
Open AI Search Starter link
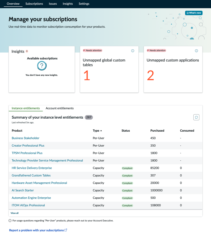[x=23, y=190]
